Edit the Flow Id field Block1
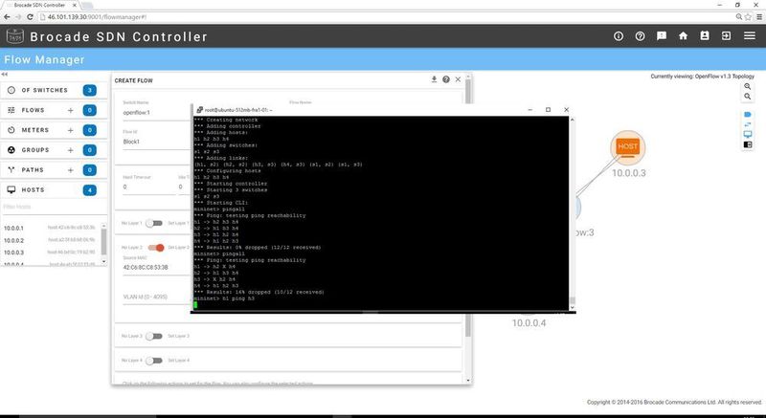This screenshot has width=766, height=418. 155,142
